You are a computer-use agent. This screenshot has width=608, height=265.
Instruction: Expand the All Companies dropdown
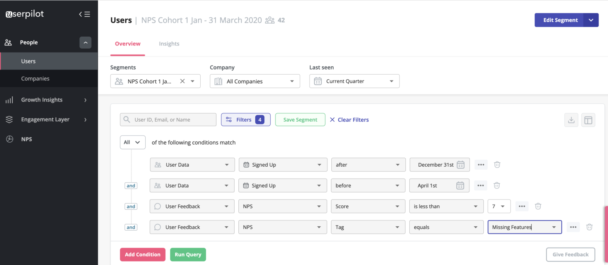255,81
